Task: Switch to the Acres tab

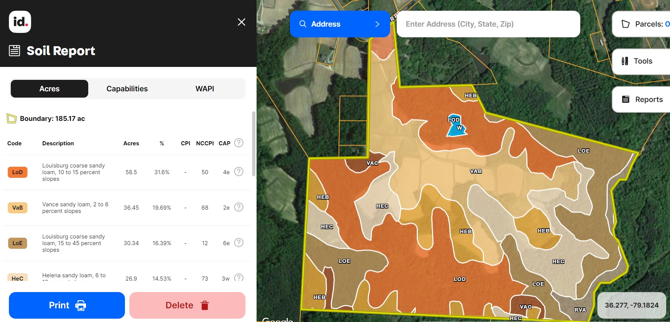Action: (x=49, y=89)
